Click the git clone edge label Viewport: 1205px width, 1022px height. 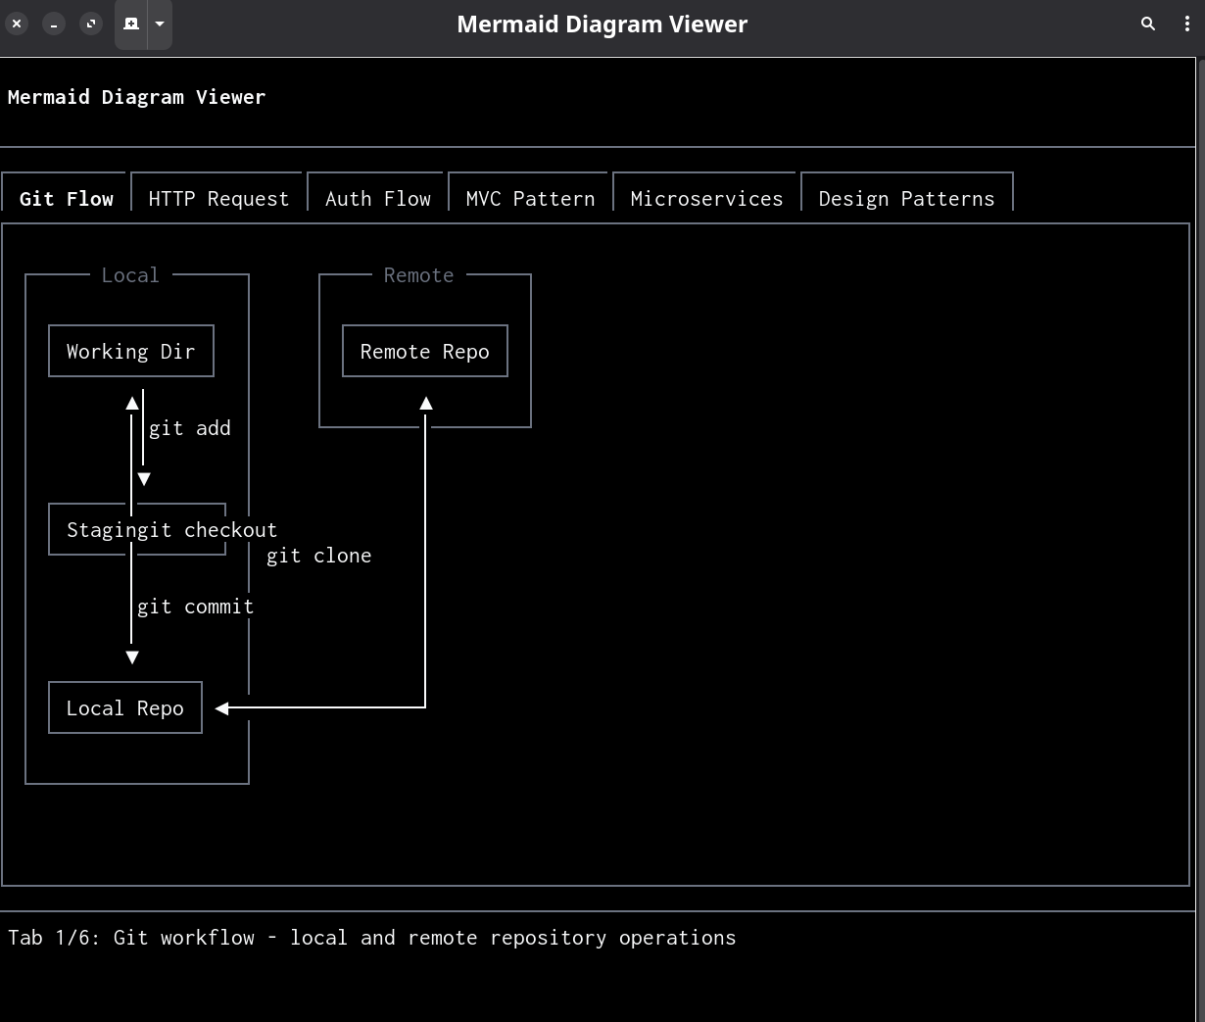pos(318,556)
